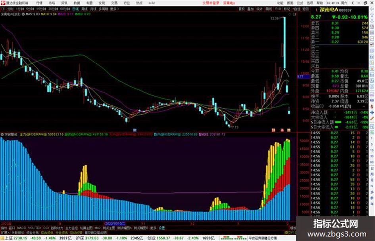This screenshot has height=241, width=375.
Task: Switch to the 5分钟 period tab
Action: click(x=30, y=9)
